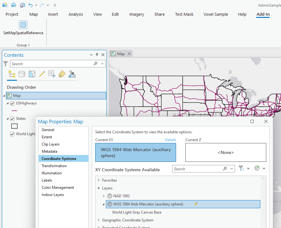Image resolution: width=281 pixels, height=228 pixels.
Task: Select List By Drawing Order icon
Action: 12,74
